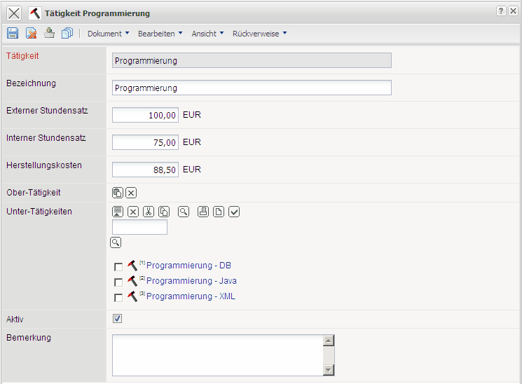Click the scissors cut icon under Unter-Tätigkeiten
Screen dimensions: 522x384
click(149, 212)
